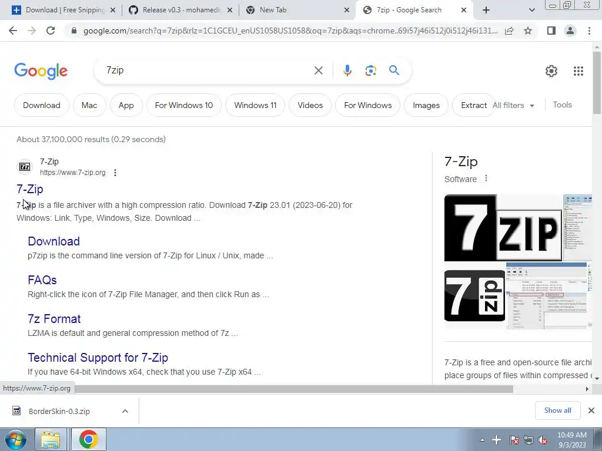
Task: Search by image with Google Lens icon
Action: 370,70
